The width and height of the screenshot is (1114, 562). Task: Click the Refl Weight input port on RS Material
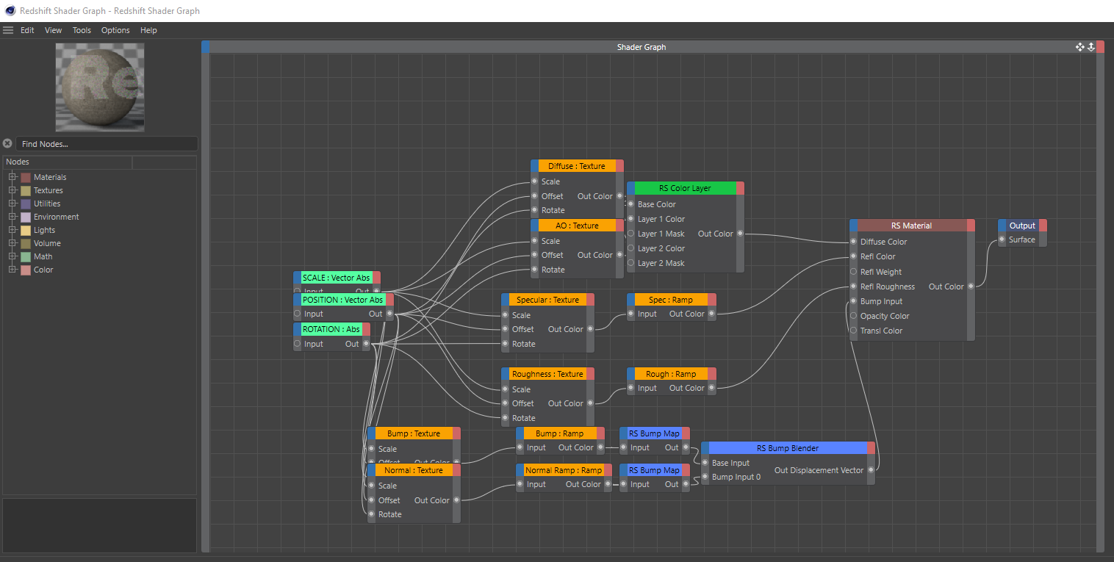pyautogui.click(x=853, y=272)
